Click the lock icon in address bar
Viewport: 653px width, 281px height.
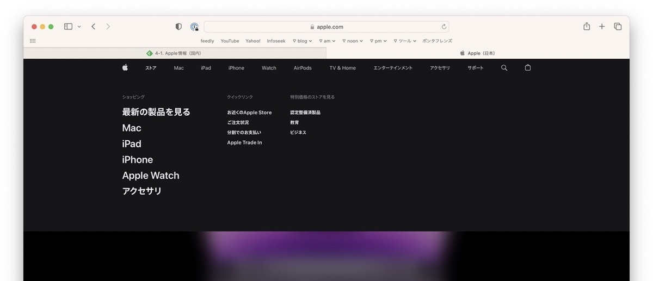click(312, 27)
